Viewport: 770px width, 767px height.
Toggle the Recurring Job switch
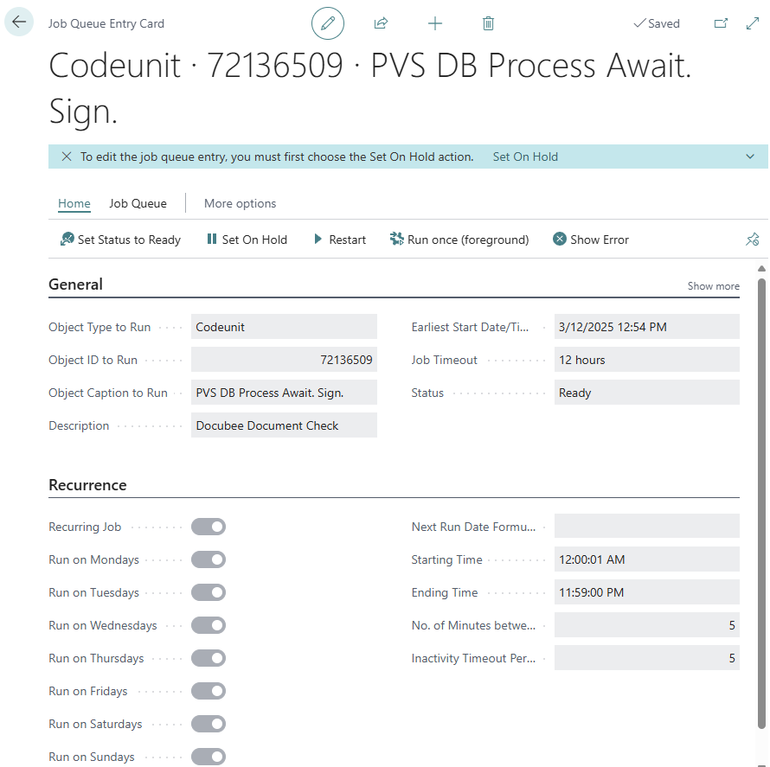tap(209, 527)
